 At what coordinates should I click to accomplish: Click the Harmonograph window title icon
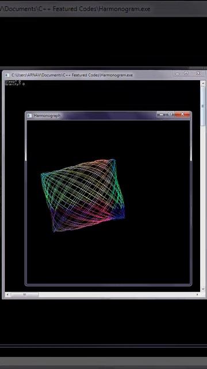29,115
